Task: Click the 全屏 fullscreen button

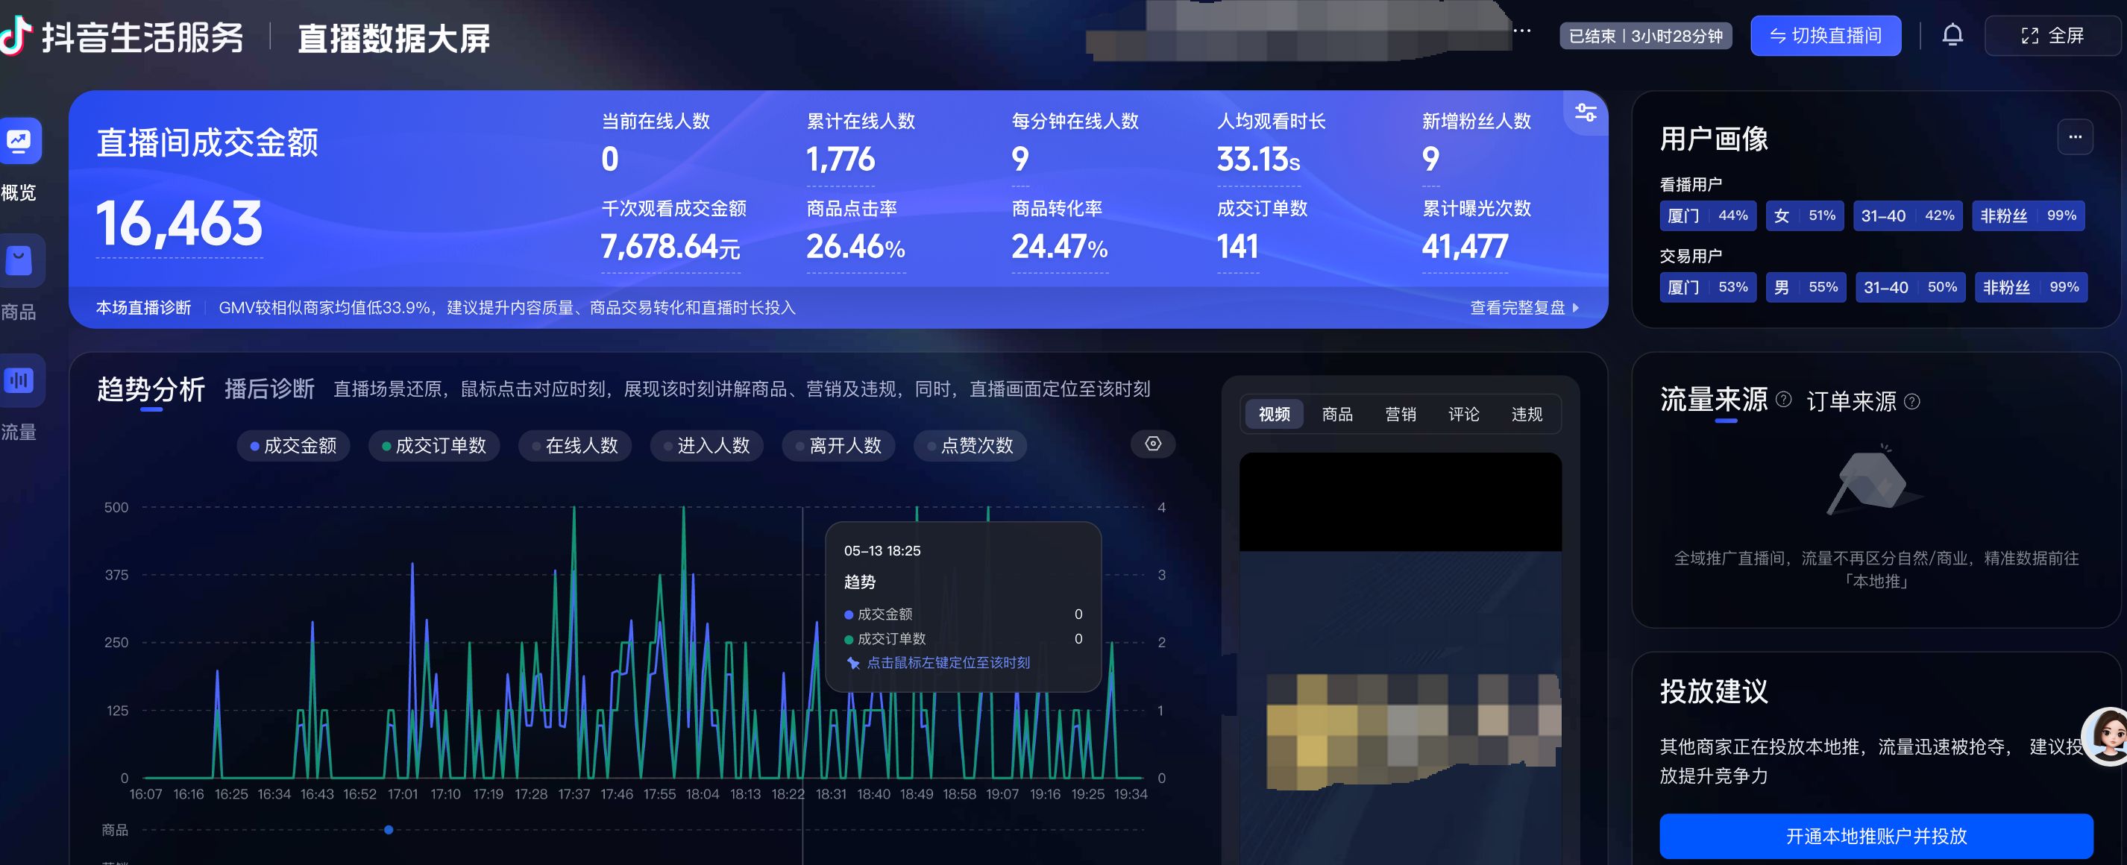Action: point(2052,36)
